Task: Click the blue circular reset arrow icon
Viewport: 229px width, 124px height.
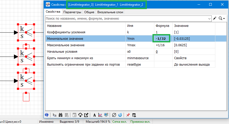Action: pyautogui.click(x=120, y=115)
